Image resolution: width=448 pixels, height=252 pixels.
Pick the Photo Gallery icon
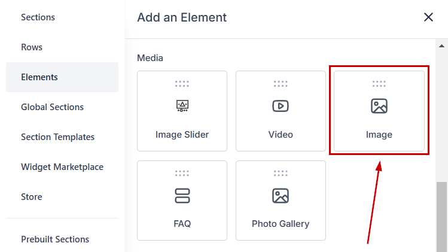pyautogui.click(x=281, y=196)
